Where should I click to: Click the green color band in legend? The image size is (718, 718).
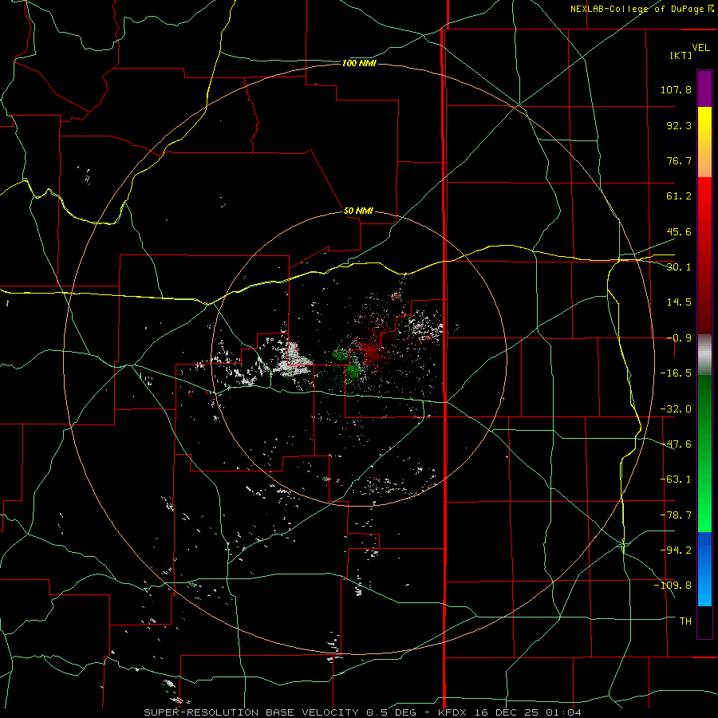704,453
